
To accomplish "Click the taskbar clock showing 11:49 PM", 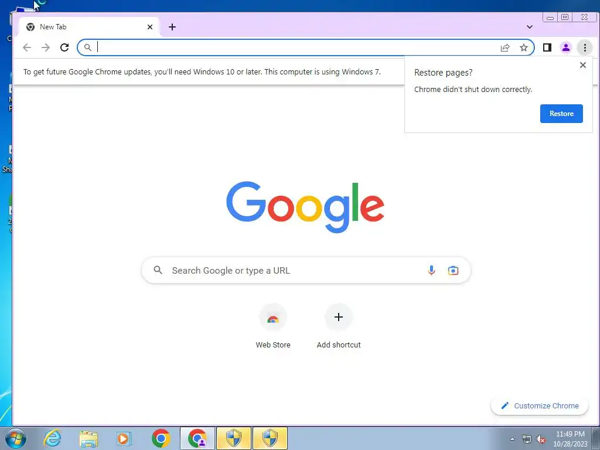I will (x=570, y=439).
